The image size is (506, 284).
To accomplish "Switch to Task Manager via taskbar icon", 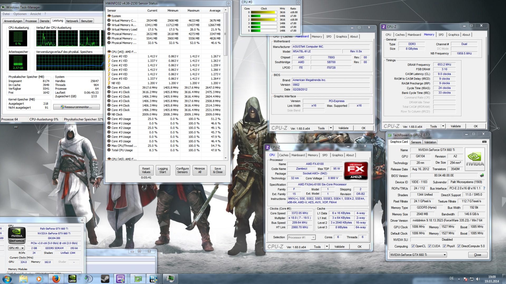I will 170,279.
